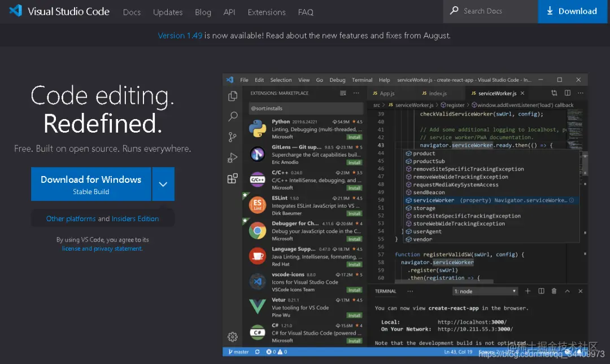
Task: Click the suggestion details info icon
Action: click(572, 200)
